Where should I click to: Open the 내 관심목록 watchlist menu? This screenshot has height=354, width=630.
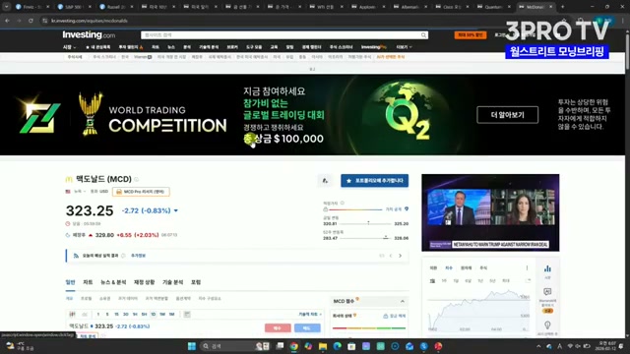(x=98, y=47)
